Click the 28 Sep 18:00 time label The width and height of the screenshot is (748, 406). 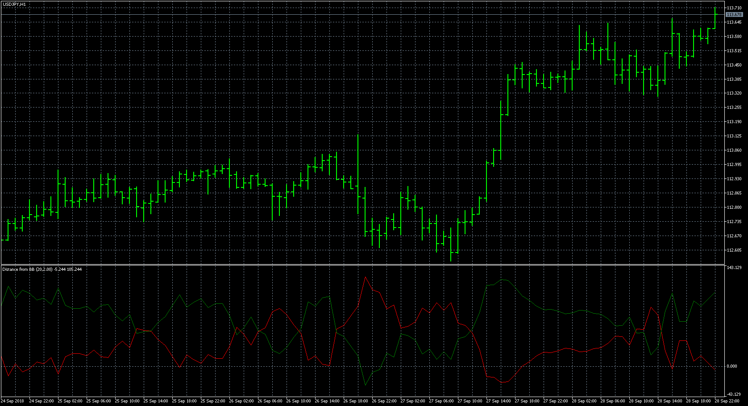click(698, 401)
